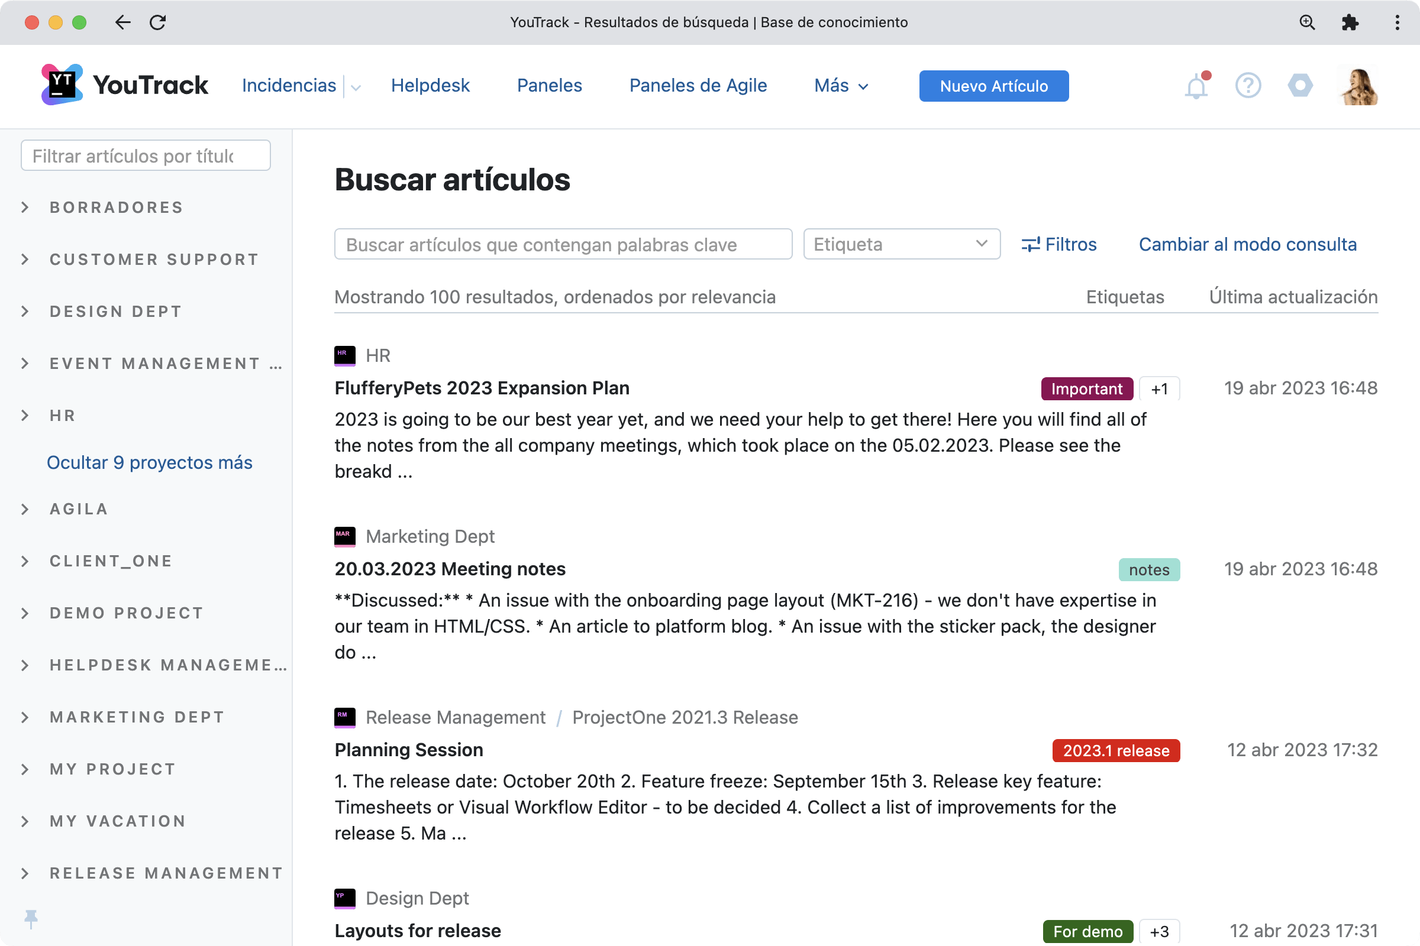Image resolution: width=1420 pixels, height=946 pixels.
Task: Click the browser extensions puzzle icon
Action: 1350,22
